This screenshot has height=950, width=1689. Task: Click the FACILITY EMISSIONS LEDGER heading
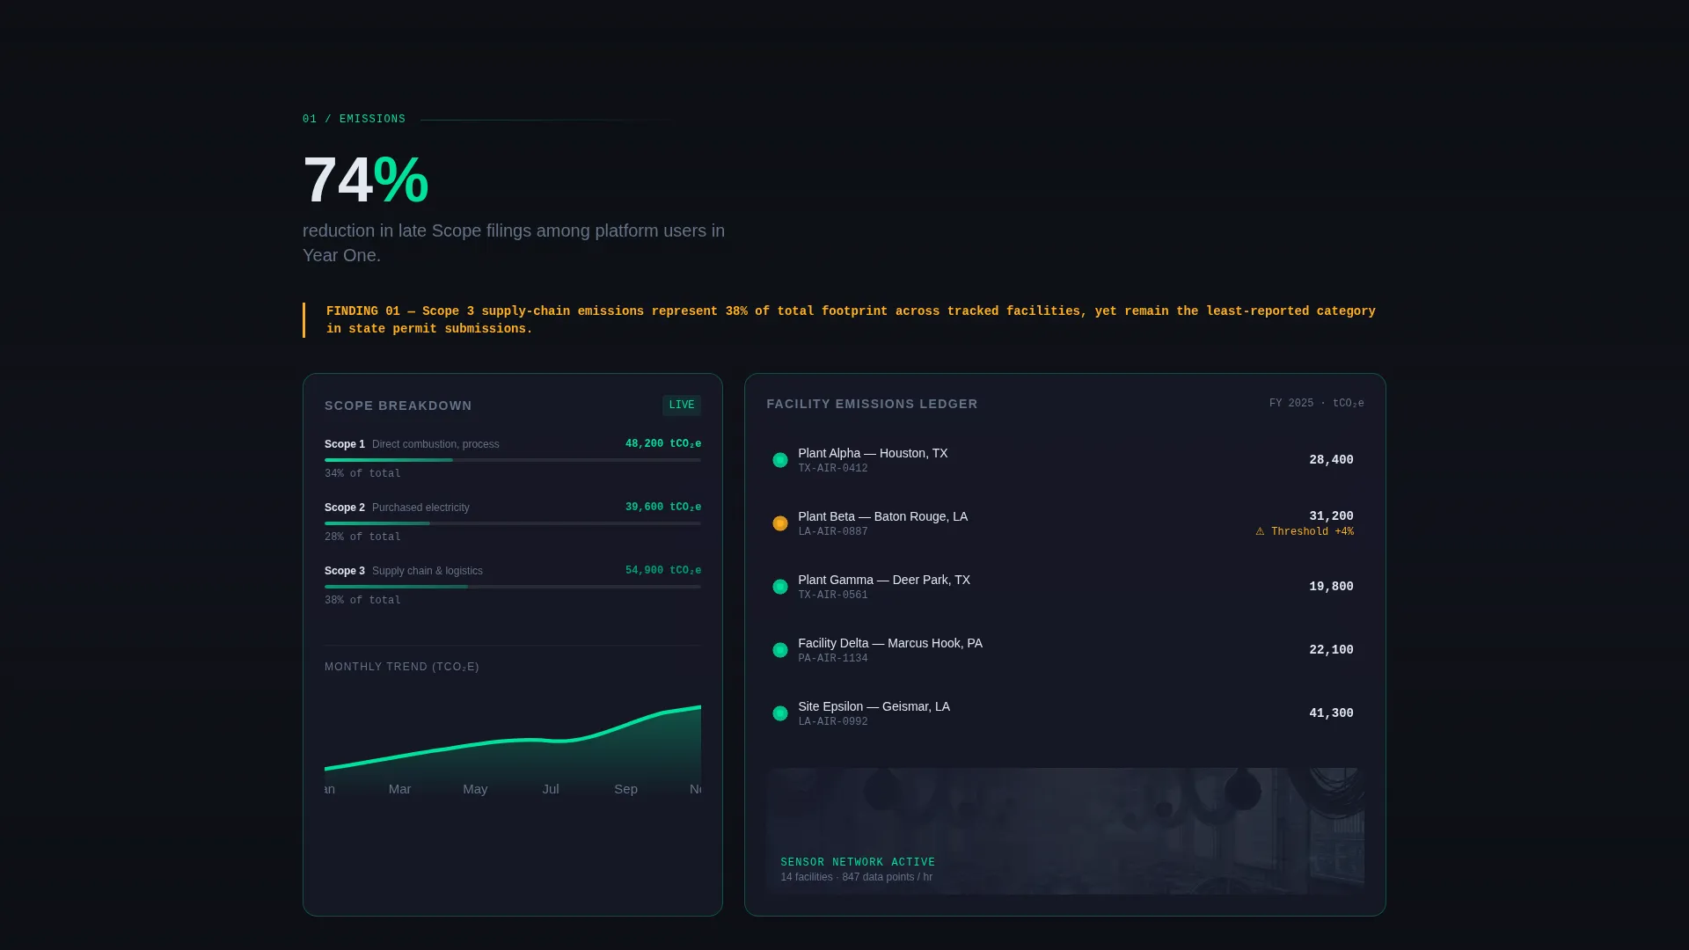(x=872, y=404)
